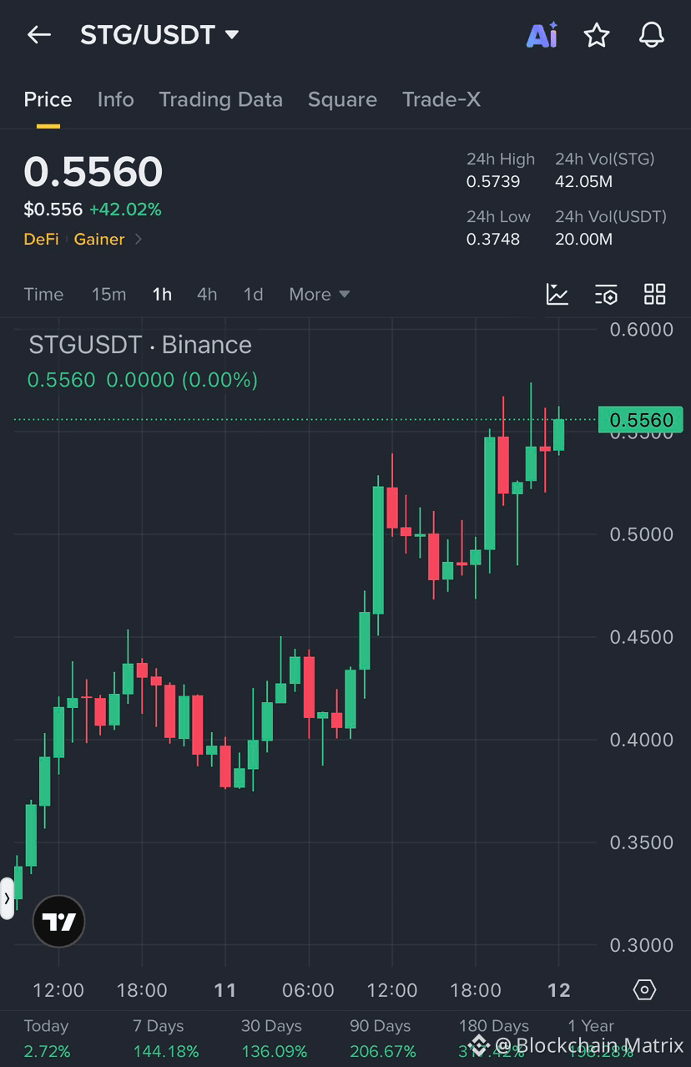Open price alert bell icon
691x1067 pixels.
[651, 34]
